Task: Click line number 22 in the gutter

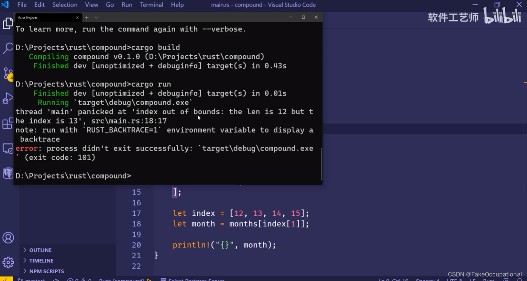Action: coord(137,266)
